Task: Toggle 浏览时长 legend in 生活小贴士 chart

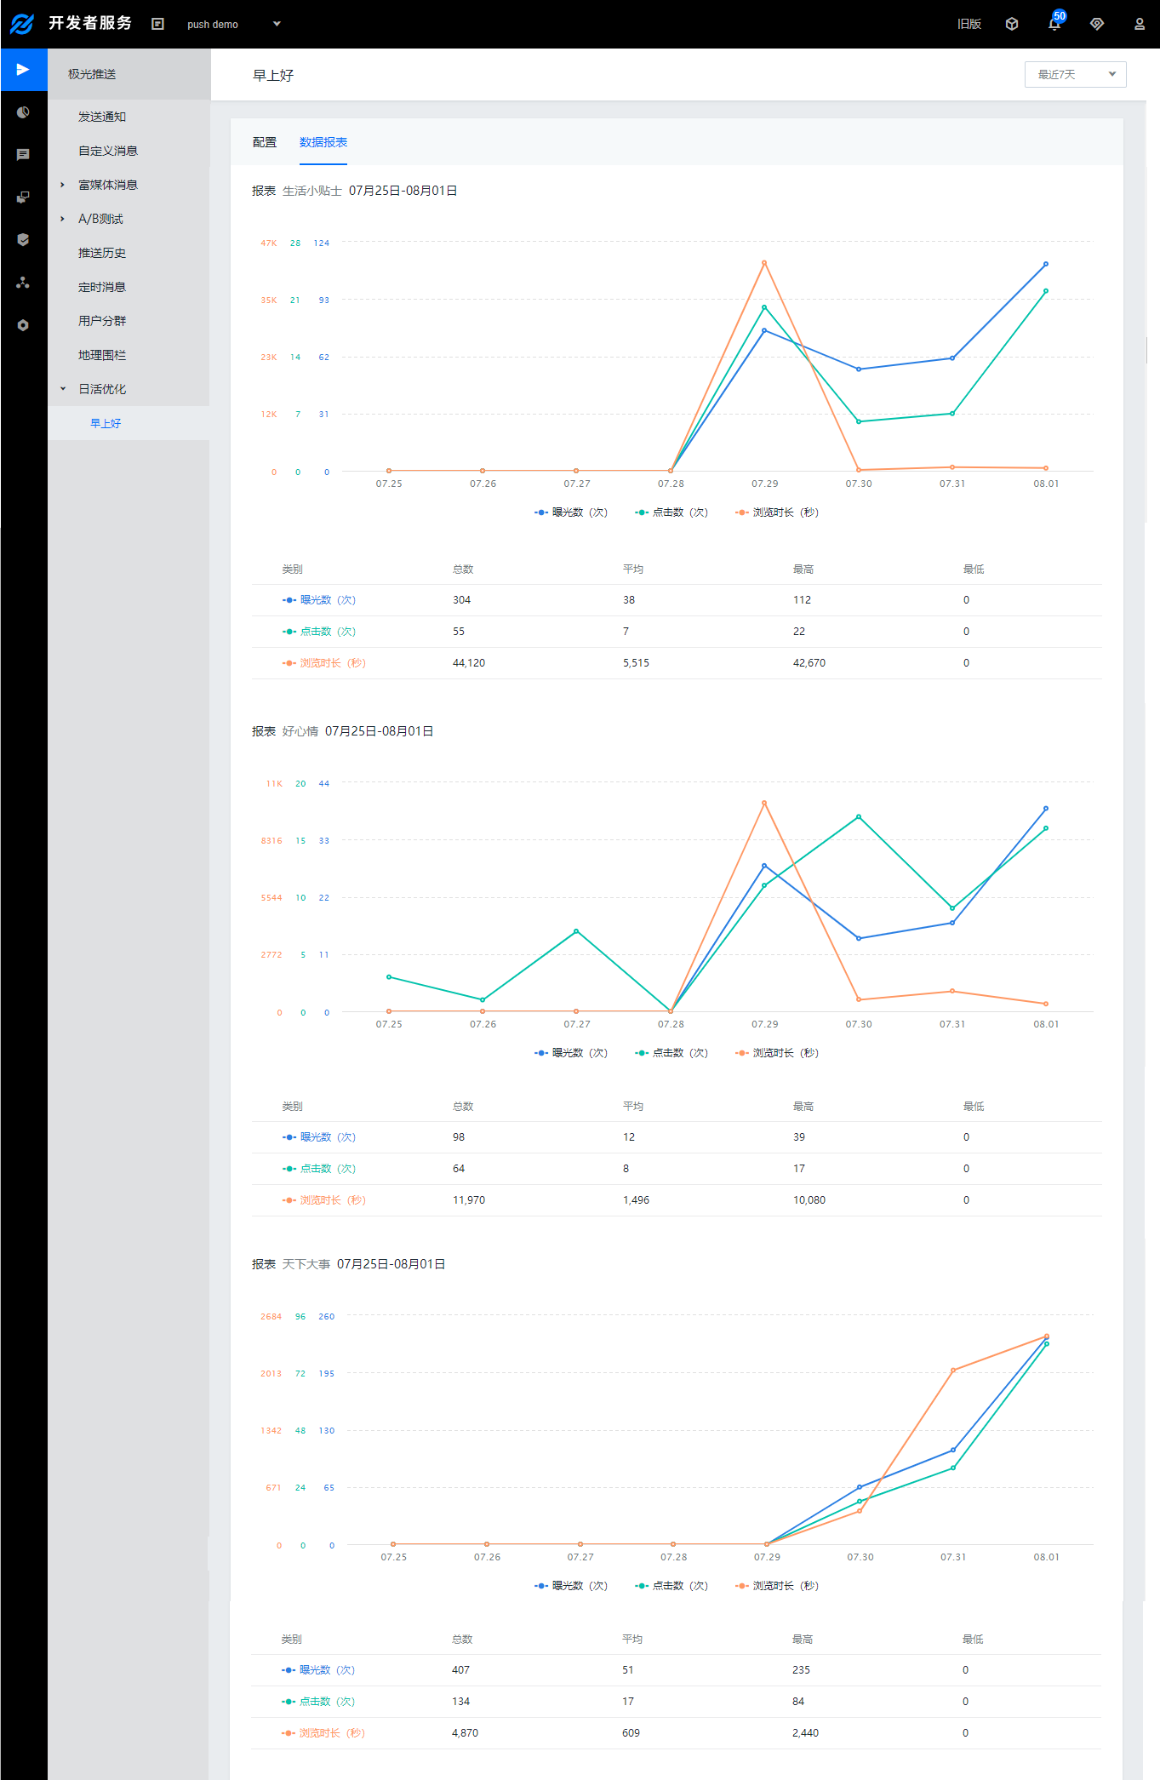Action: coord(777,512)
